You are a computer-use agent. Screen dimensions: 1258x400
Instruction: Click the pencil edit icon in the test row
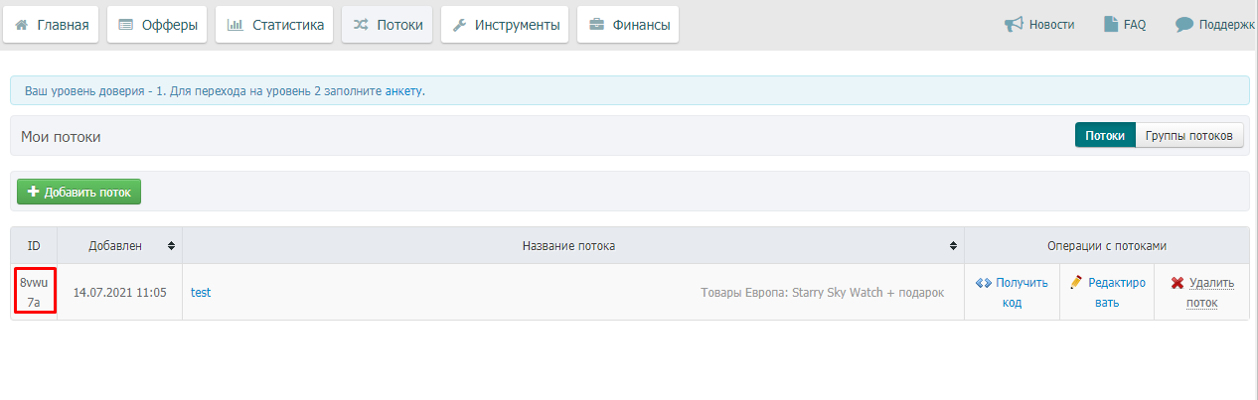click(1076, 283)
